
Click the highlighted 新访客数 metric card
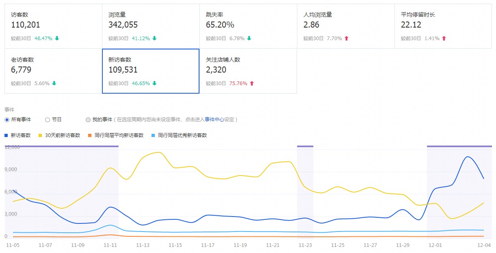pos(151,71)
